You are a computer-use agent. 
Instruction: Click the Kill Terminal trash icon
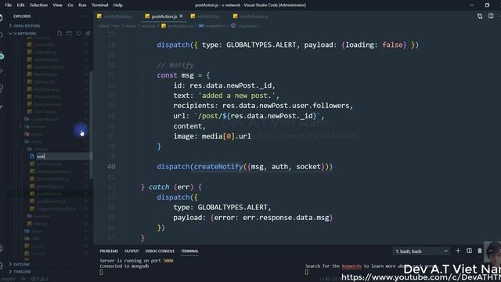coord(480,251)
